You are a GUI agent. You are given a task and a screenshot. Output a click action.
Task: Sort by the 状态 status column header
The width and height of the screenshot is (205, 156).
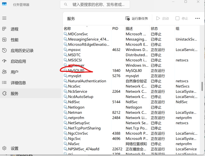point(162,28)
